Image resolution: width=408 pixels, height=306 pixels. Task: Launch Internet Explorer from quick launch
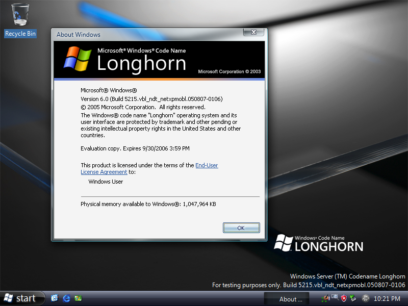66,298
